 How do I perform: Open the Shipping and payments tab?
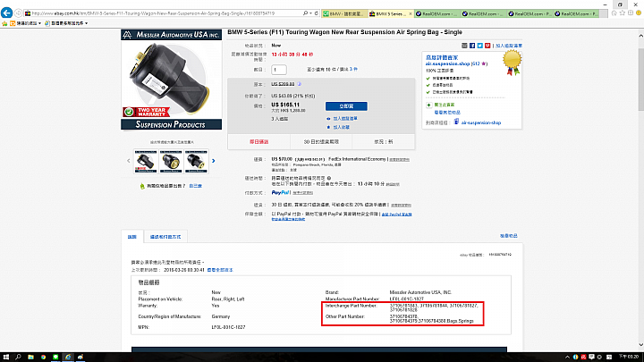click(x=165, y=237)
